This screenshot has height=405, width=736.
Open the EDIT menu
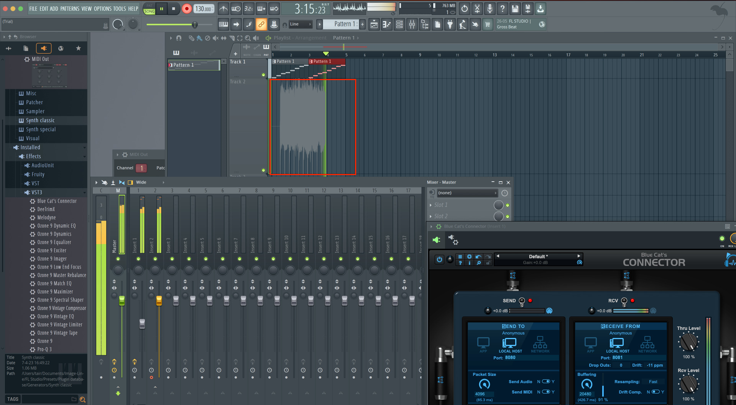pyautogui.click(x=44, y=8)
